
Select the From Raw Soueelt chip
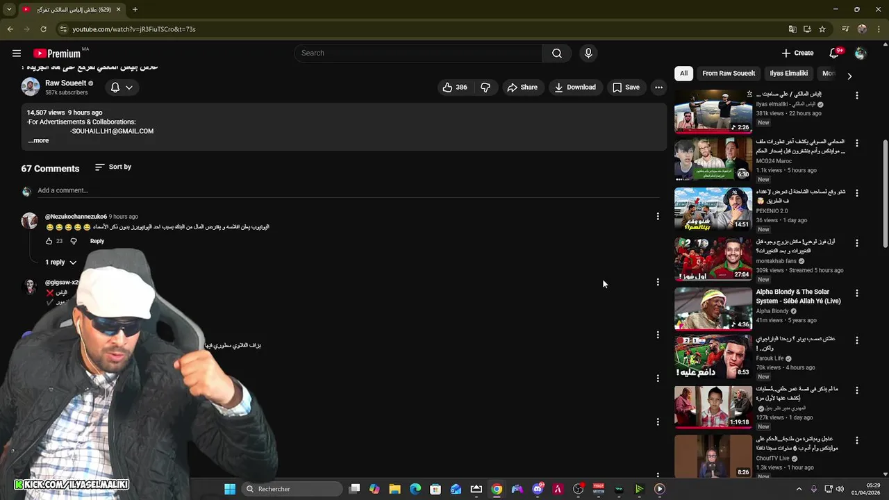click(x=729, y=73)
